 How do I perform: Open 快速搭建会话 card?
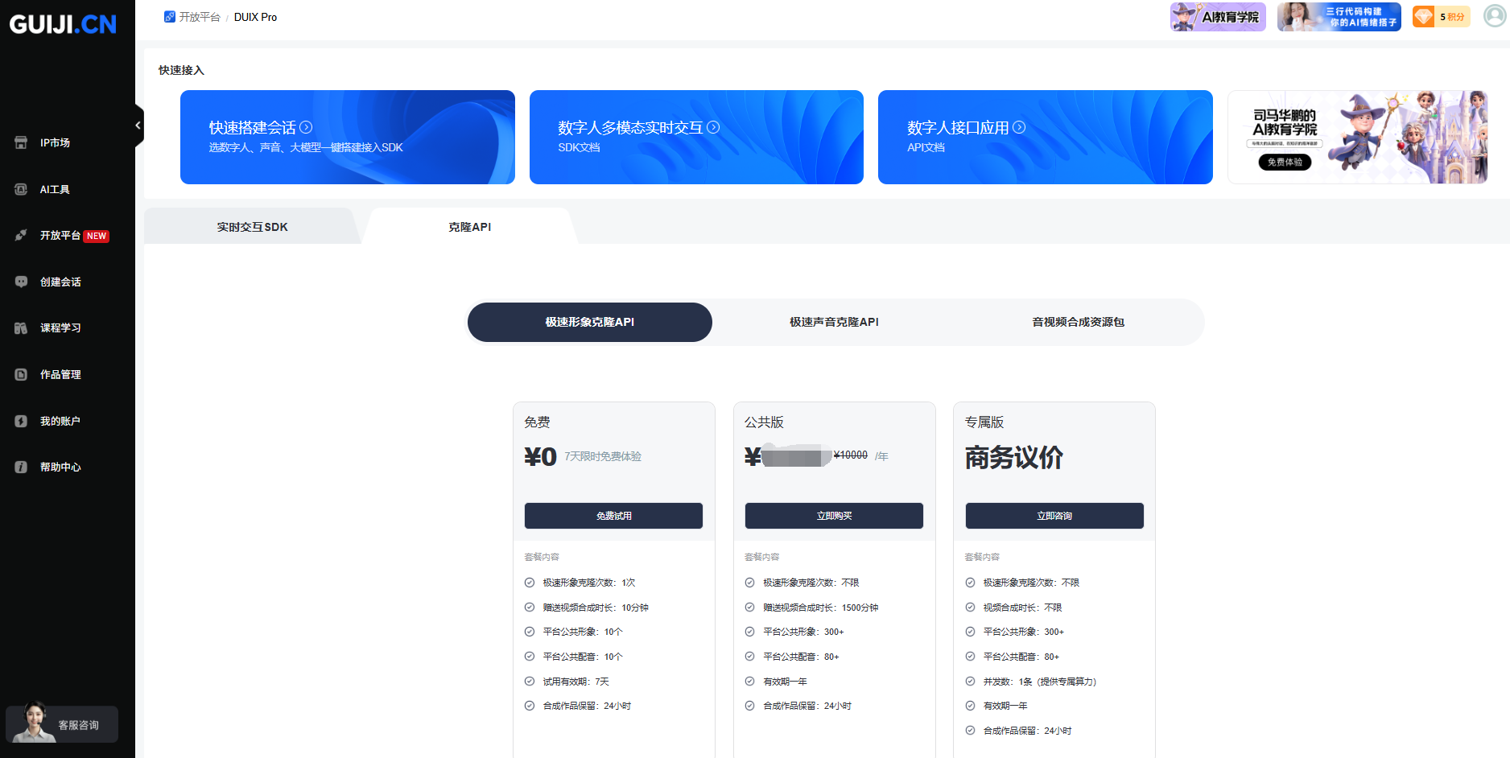pos(348,137)
